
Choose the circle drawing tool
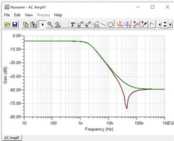[x=110, y=24]
